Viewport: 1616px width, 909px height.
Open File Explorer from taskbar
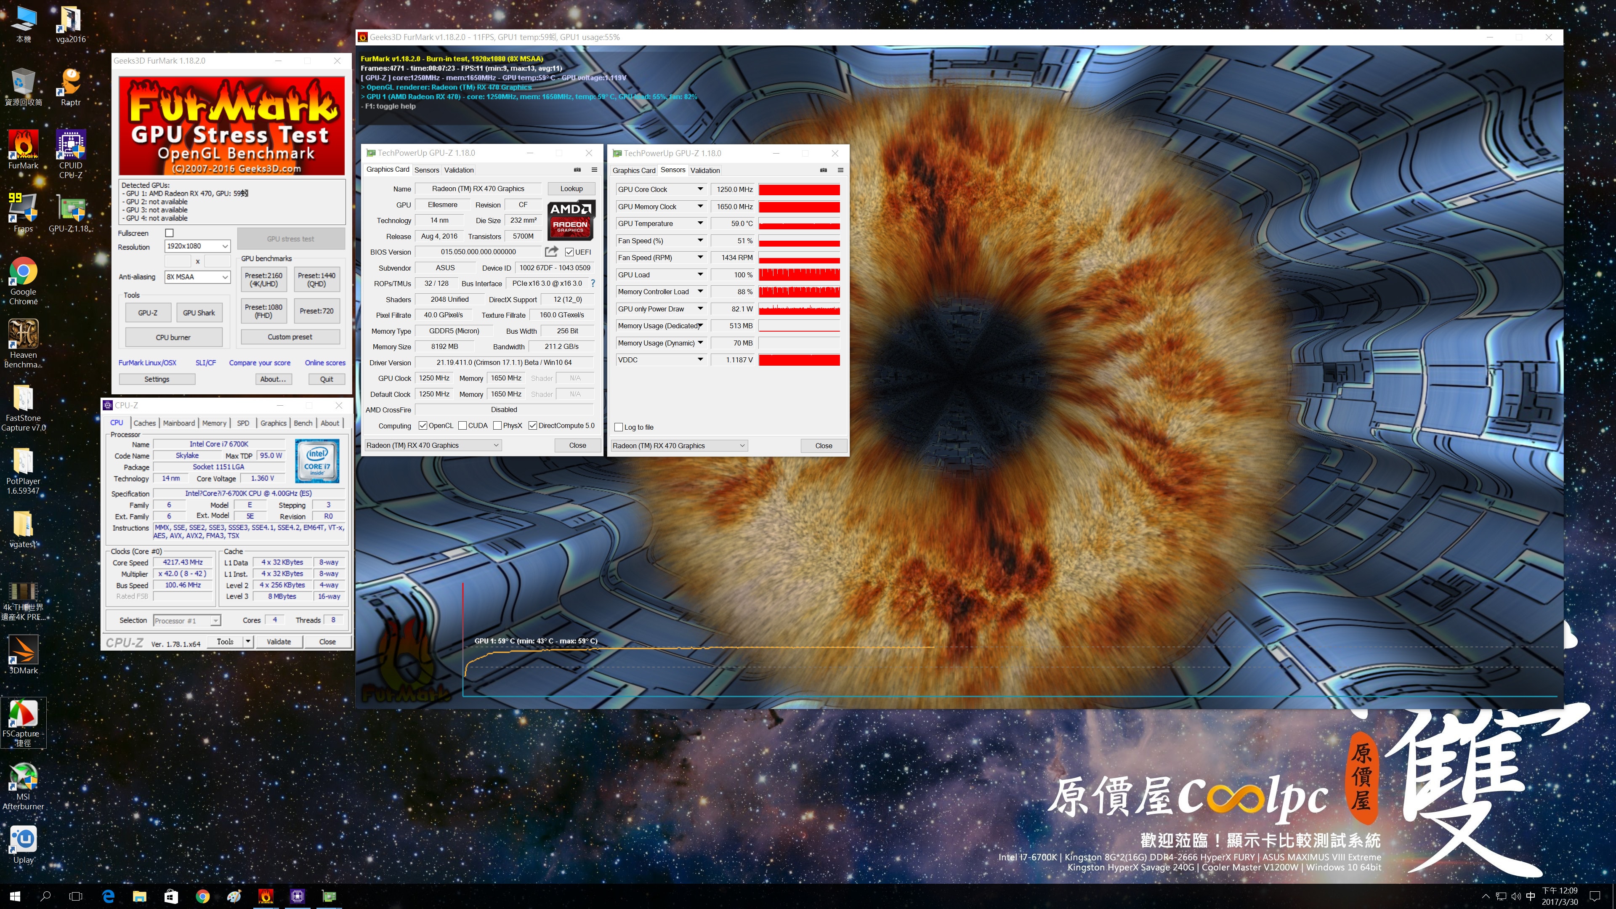tap(139, 896)
